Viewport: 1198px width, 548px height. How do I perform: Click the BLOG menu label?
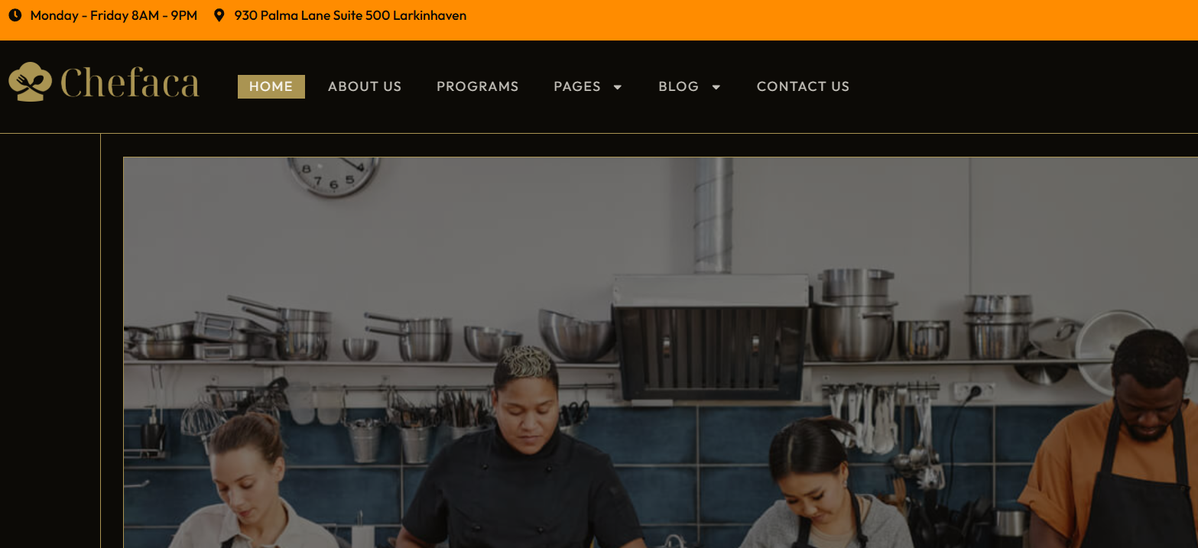679,86
